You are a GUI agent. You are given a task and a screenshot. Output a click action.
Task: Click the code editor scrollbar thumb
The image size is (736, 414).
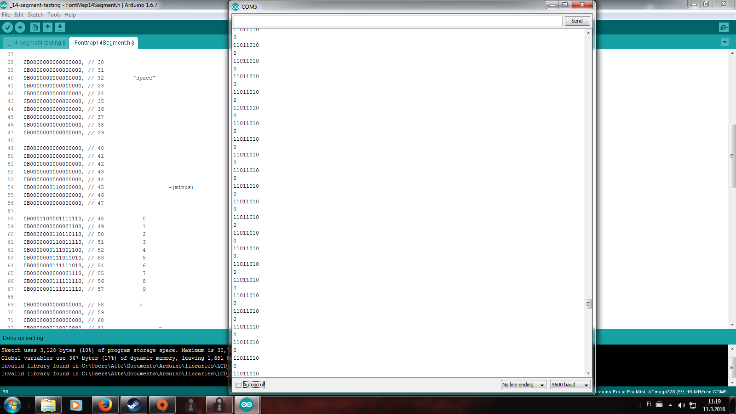point(732,156)
